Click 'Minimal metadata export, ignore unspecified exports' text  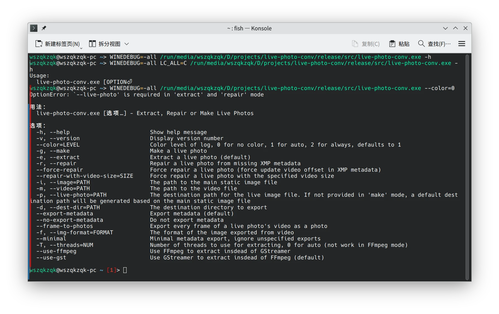point(235,238)
